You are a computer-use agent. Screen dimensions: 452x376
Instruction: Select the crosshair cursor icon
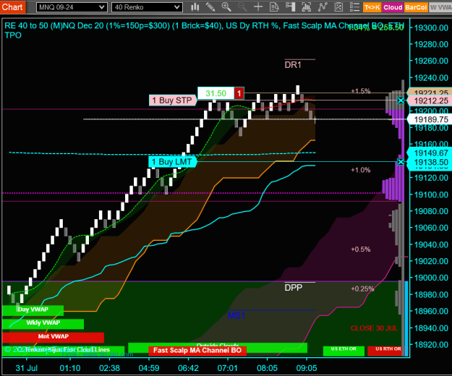pos(258,7)
